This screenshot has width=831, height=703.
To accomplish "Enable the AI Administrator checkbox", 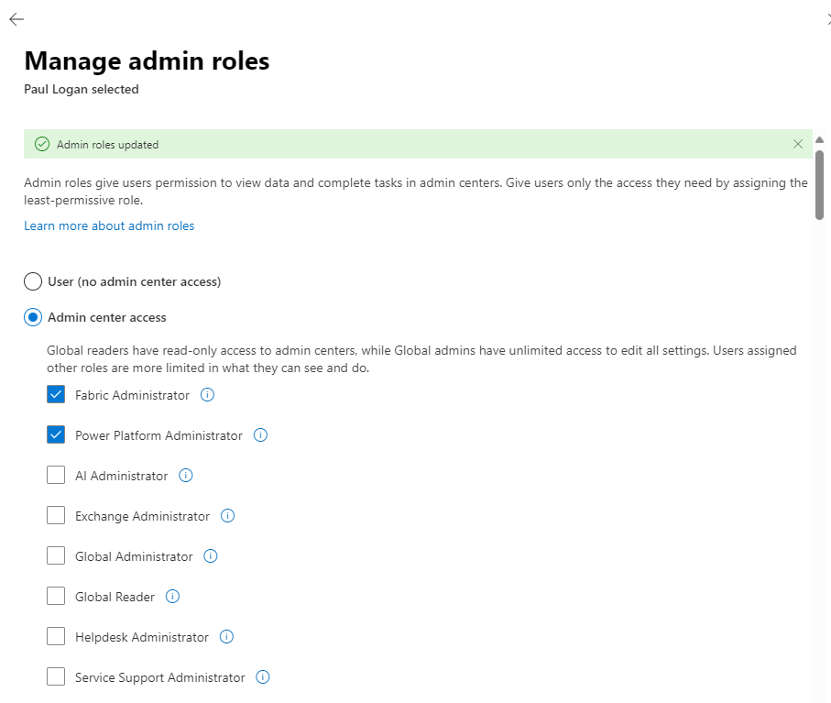I will coord(55,475).
